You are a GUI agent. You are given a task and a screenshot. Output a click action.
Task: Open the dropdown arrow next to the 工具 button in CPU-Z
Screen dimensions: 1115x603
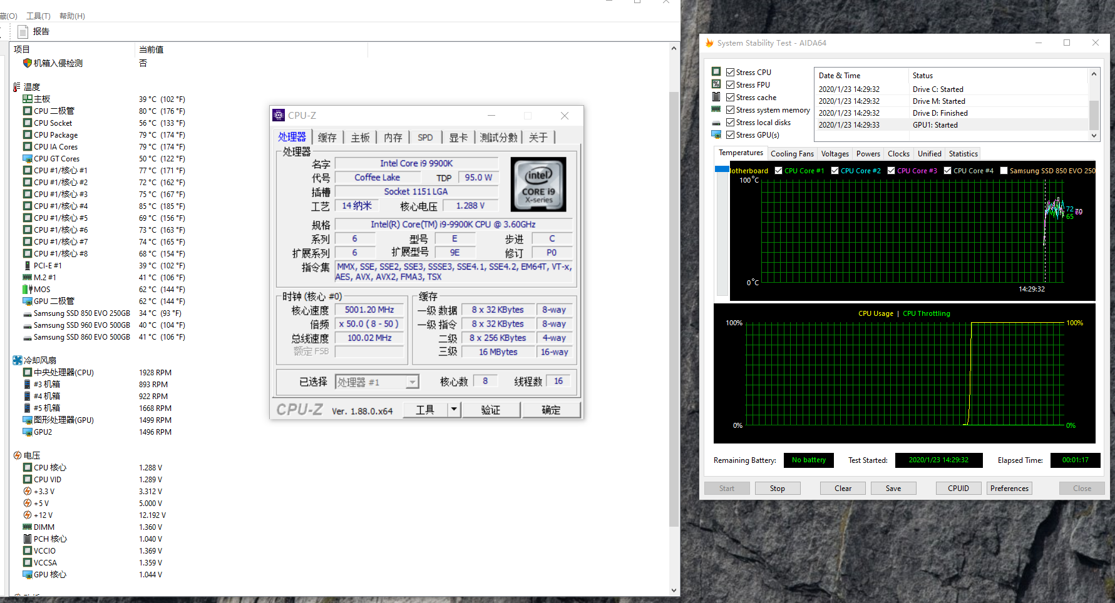coord(454,409)
